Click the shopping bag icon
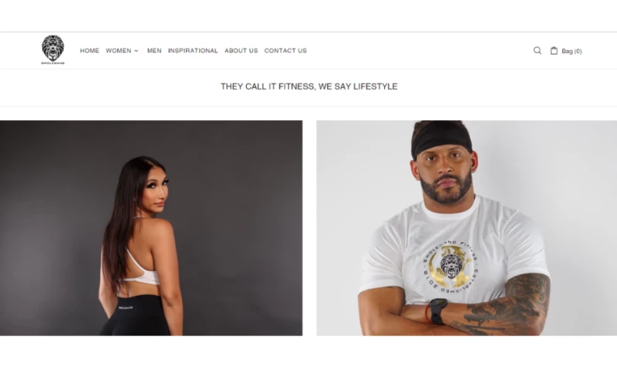 coord(554,50)
